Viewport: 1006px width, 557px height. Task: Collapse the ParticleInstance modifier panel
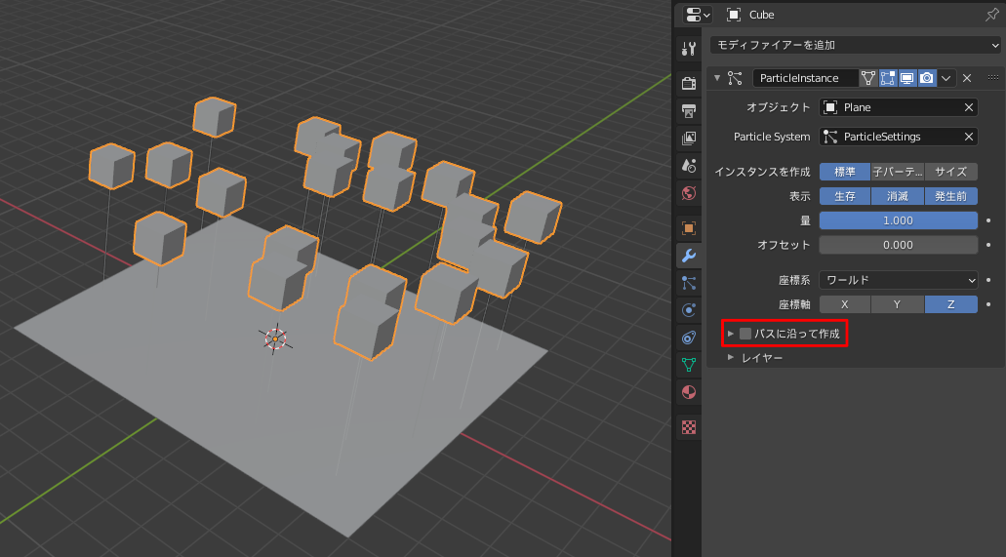click(x=717, y=78)
